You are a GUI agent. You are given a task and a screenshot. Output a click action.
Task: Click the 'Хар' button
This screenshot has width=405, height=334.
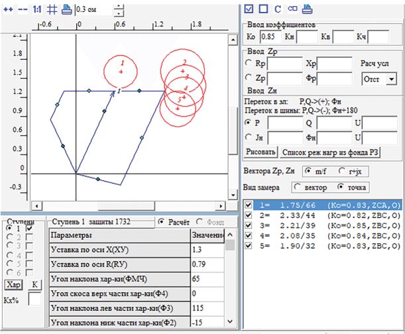13,285
